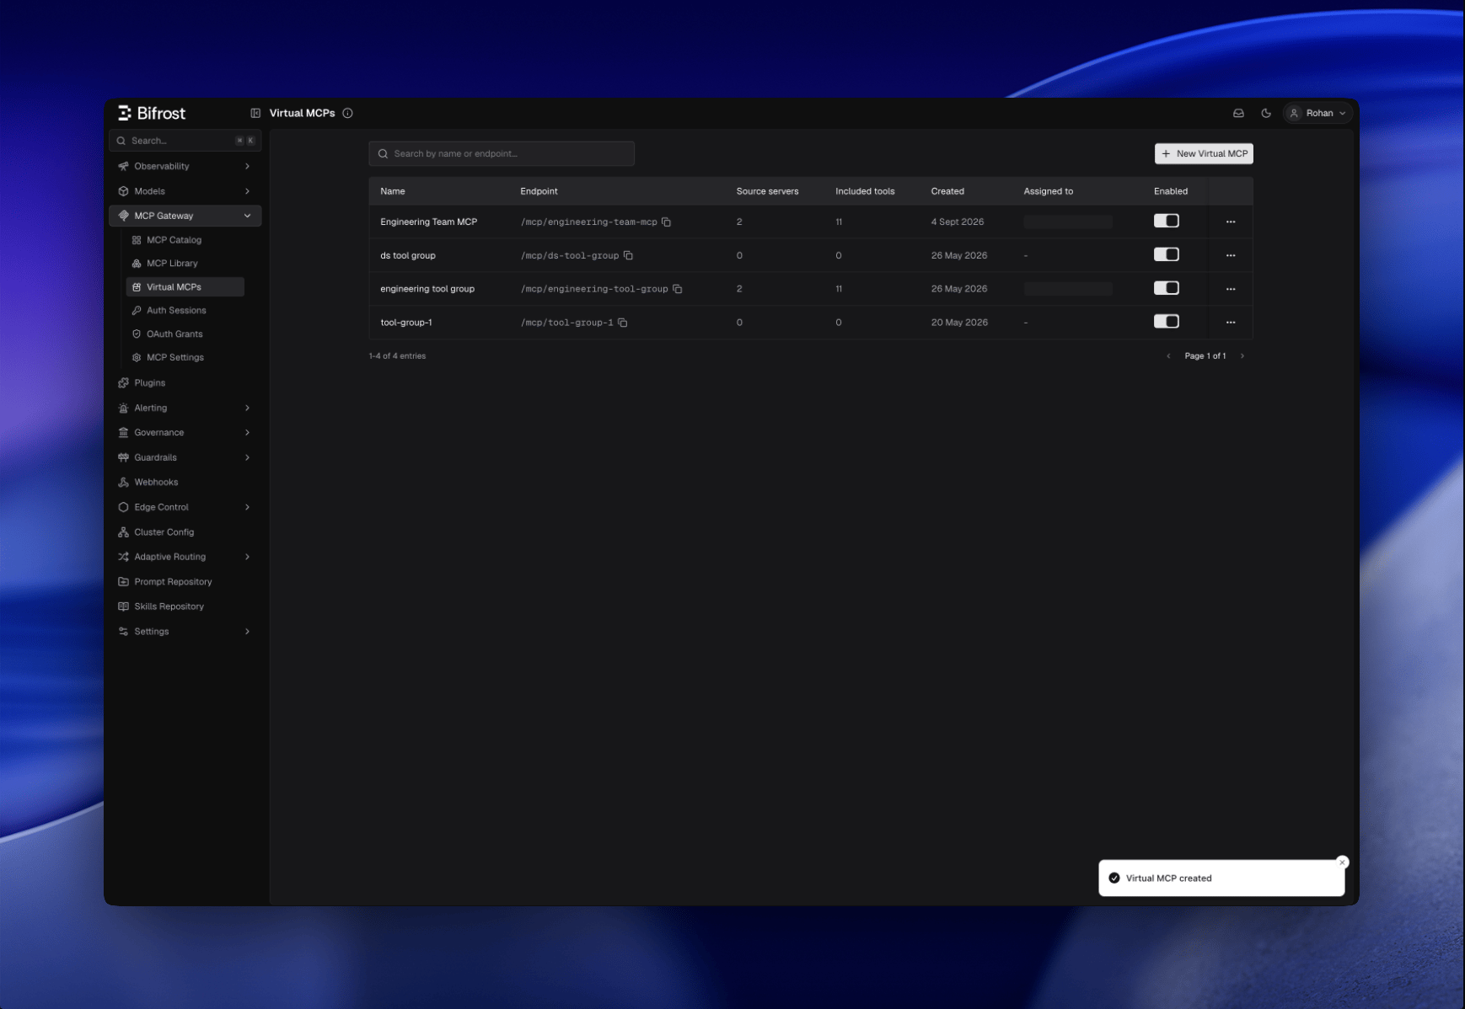Click the Name column header

pyautogui.click(x=393, y=191)
